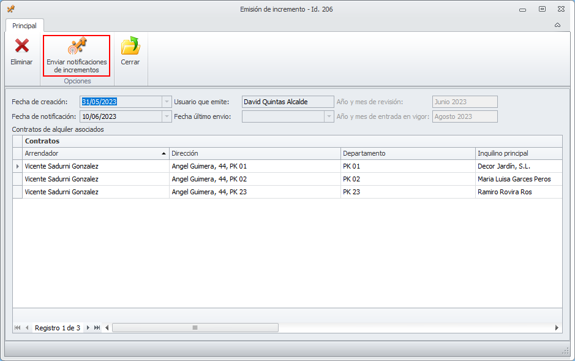The width and height of the screenshot is (575, 361).
Task: Collapse the ribbon with the chevron
Action: click(x=557, y=25)
